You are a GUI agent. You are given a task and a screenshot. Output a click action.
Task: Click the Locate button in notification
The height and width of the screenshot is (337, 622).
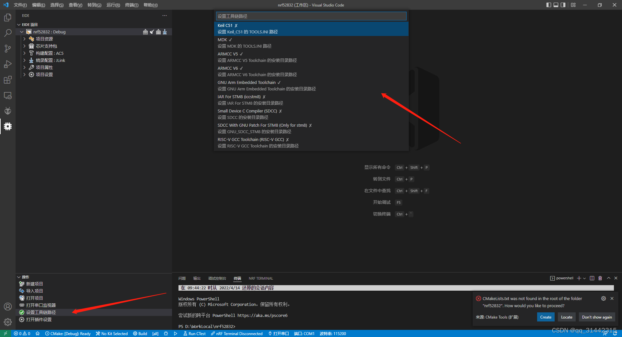pyautogui.click(x=567, y=317)
